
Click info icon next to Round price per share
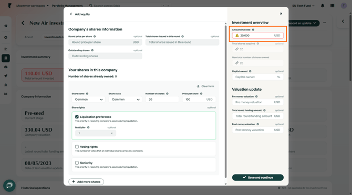pos(95,37)
